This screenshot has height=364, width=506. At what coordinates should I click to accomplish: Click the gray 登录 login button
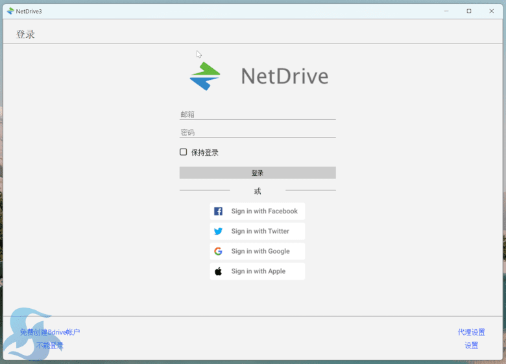coord(258,173)
